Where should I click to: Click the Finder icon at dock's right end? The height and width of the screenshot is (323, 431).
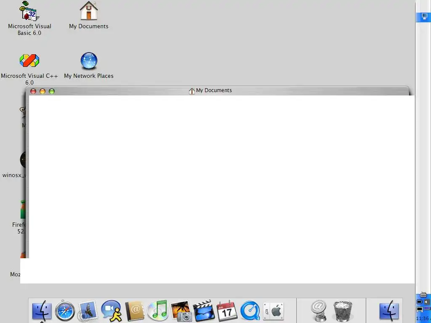click(389, 311)
